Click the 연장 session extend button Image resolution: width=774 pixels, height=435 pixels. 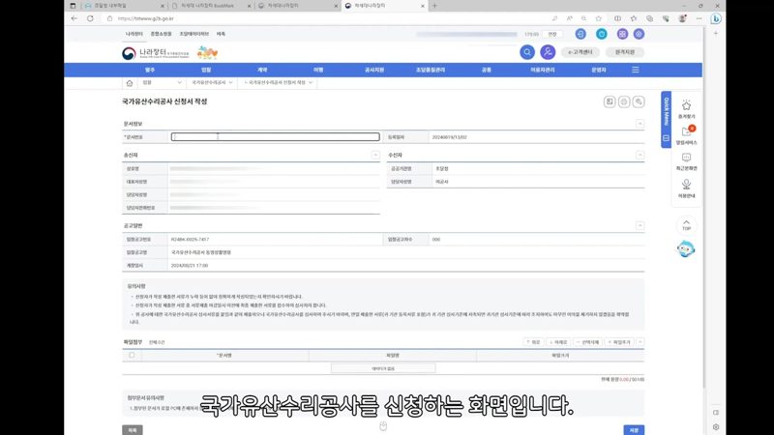pos(552,34)
